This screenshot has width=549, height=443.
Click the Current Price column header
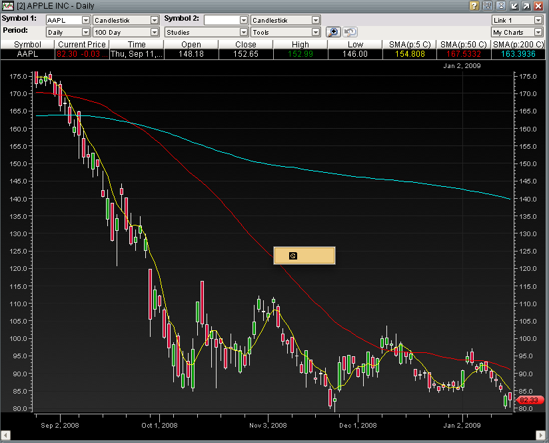[82, 44]
